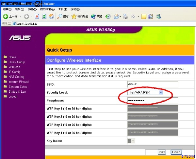Screen dimensions: 196x159
Task: Open IP Config in sidebar
Action: pyautogui.click(x=14, y=72)
